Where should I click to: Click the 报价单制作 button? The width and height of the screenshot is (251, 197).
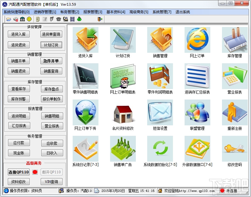52,99
